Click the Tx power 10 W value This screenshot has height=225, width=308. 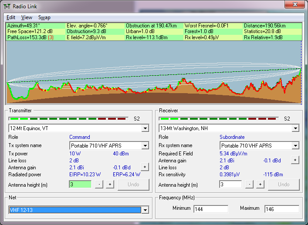pyautogui.click(x=75, y=154)
